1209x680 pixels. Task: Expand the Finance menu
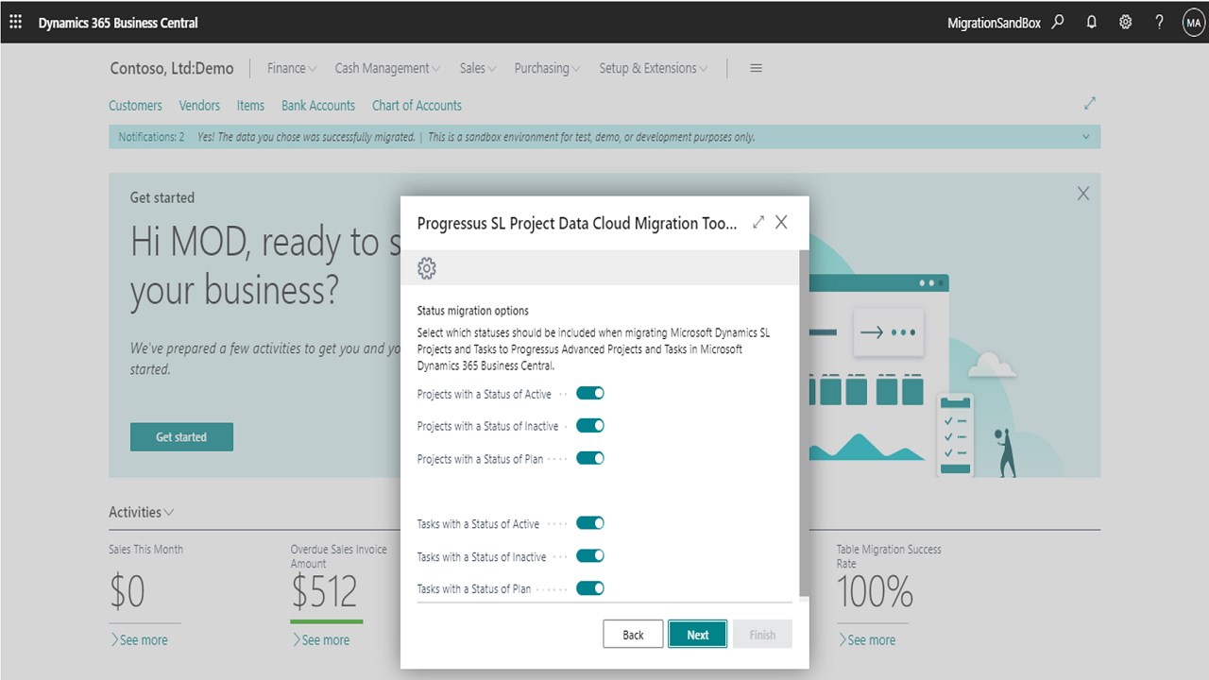point(292,68)
